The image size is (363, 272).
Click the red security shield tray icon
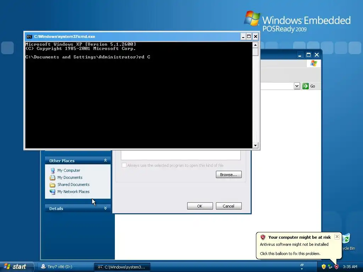click(336, 267)
